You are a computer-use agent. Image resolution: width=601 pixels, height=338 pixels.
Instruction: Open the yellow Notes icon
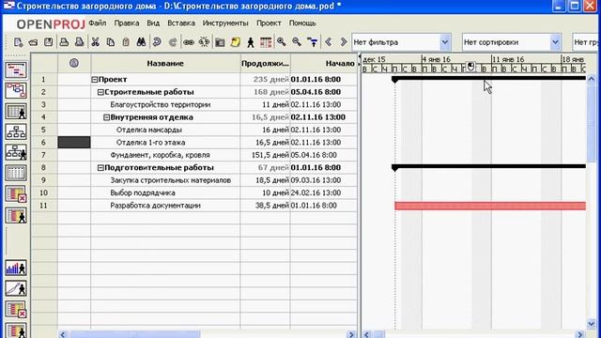pos(235,42)
